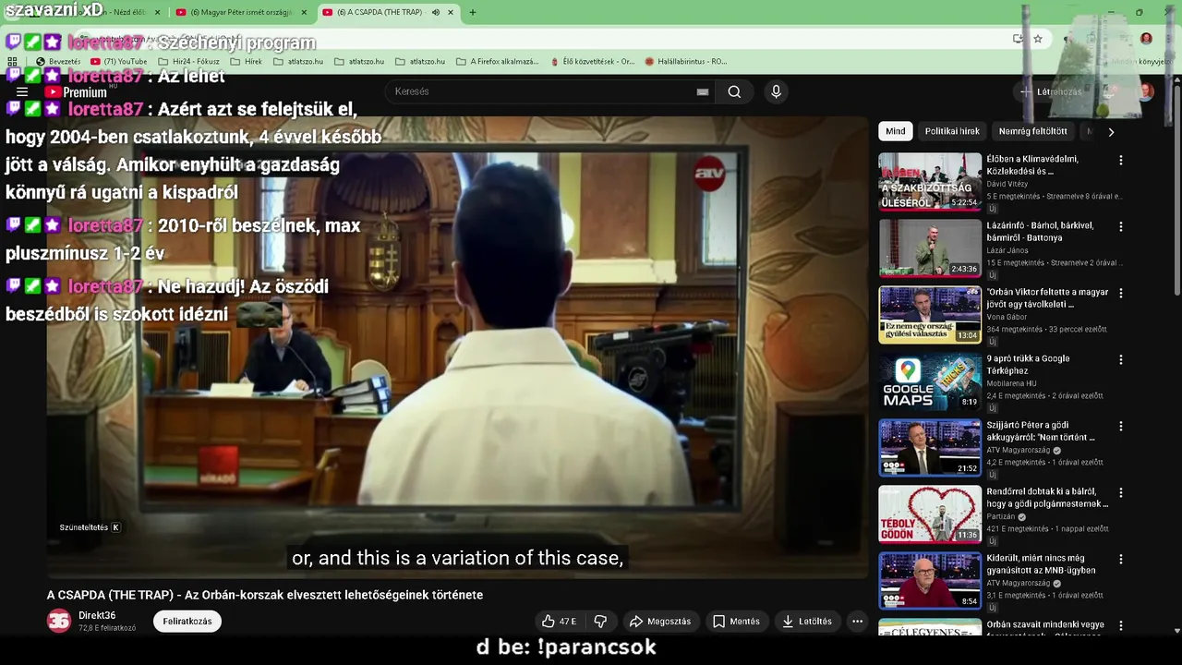Click the Létrehozás create button

click(1051, 91)
